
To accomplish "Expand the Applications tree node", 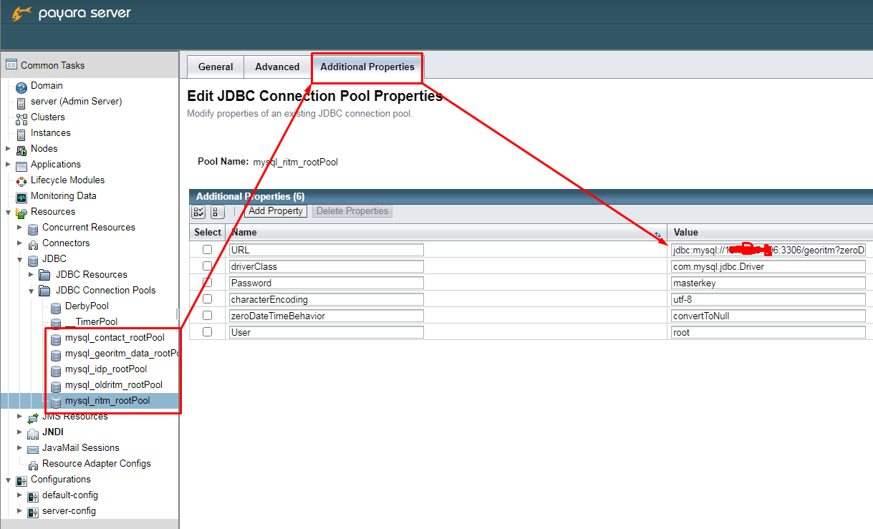I will pyautogui.click(x=8, y=165).
